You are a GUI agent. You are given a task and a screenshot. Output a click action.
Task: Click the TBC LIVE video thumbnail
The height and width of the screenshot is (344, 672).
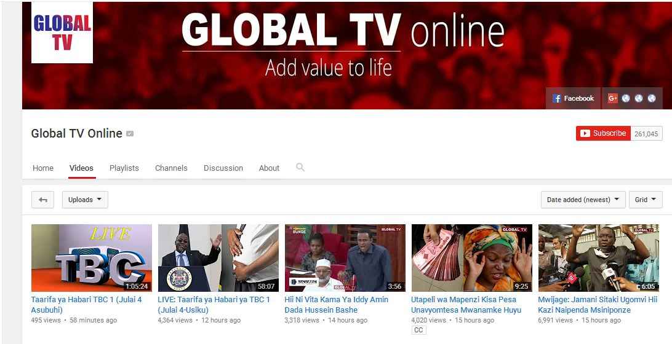click(91, 258)
